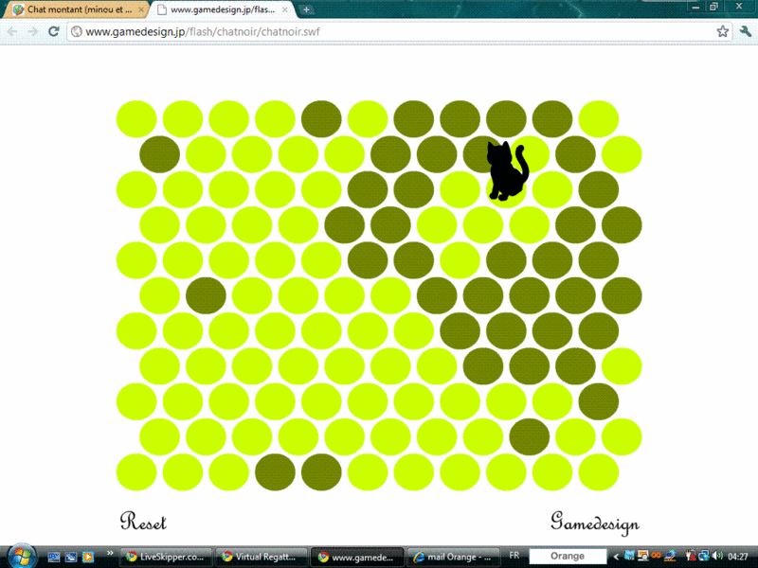Open the Gamedesign link
758x568 pixels.
(x=595, y=524)
